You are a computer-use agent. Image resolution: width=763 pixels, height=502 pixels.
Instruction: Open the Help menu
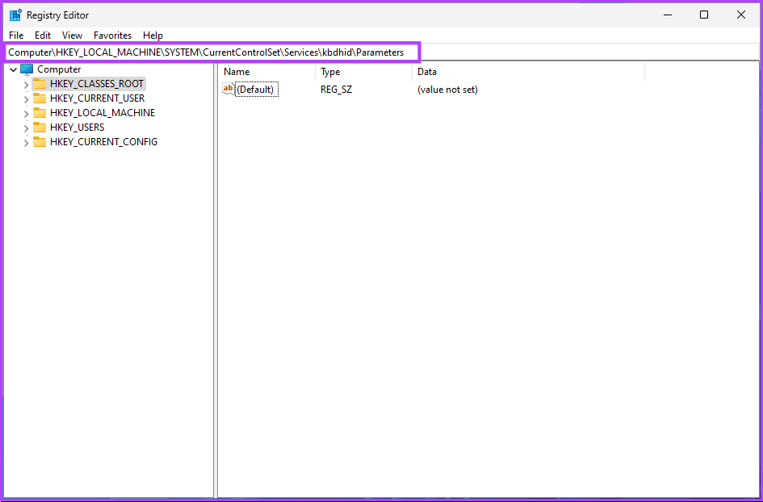153,36
